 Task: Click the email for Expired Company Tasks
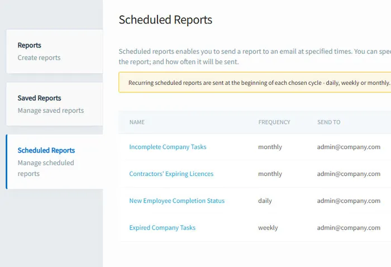tap(349, 227)
